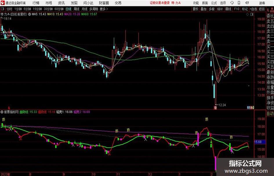The width and height of the screenshot is (274, 176).
Task: Click the mobile phone icon
Action: pos(239,3)
